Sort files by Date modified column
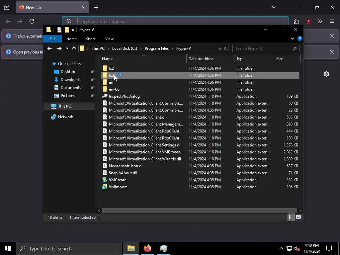The width and height of the screenshot is (340, 255). (210, 59)
